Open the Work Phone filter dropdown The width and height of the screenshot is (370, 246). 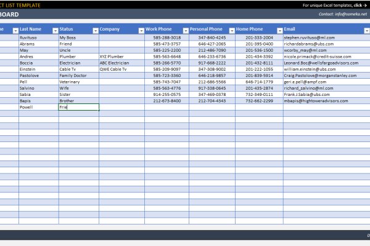(x=184, y=30)
